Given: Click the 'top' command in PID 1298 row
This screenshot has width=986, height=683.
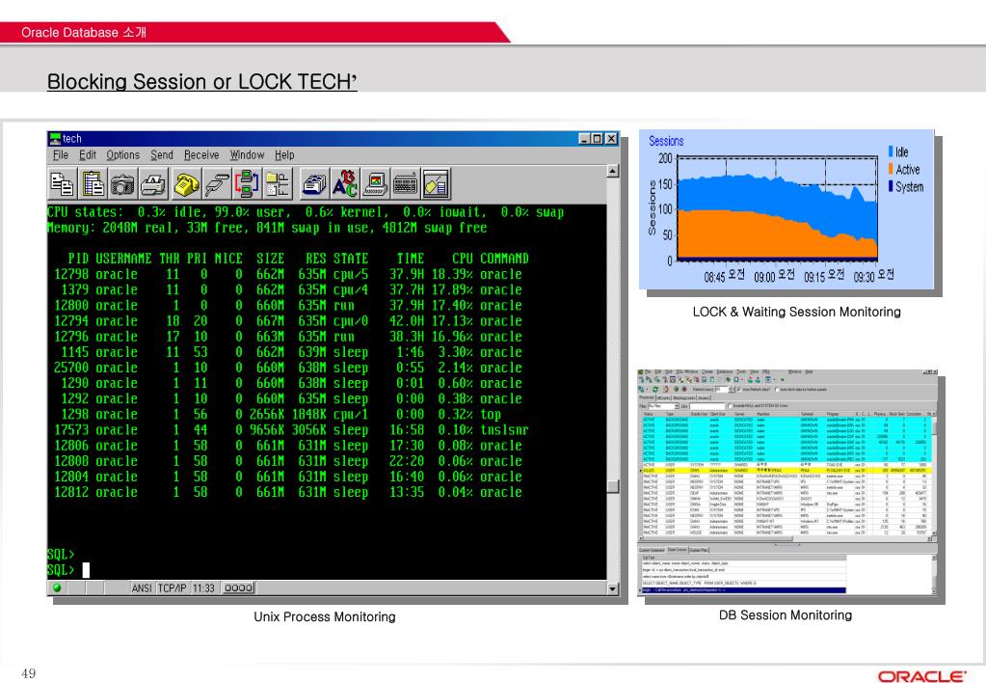Looking at the screenshot, I should (x=491, y=414).
